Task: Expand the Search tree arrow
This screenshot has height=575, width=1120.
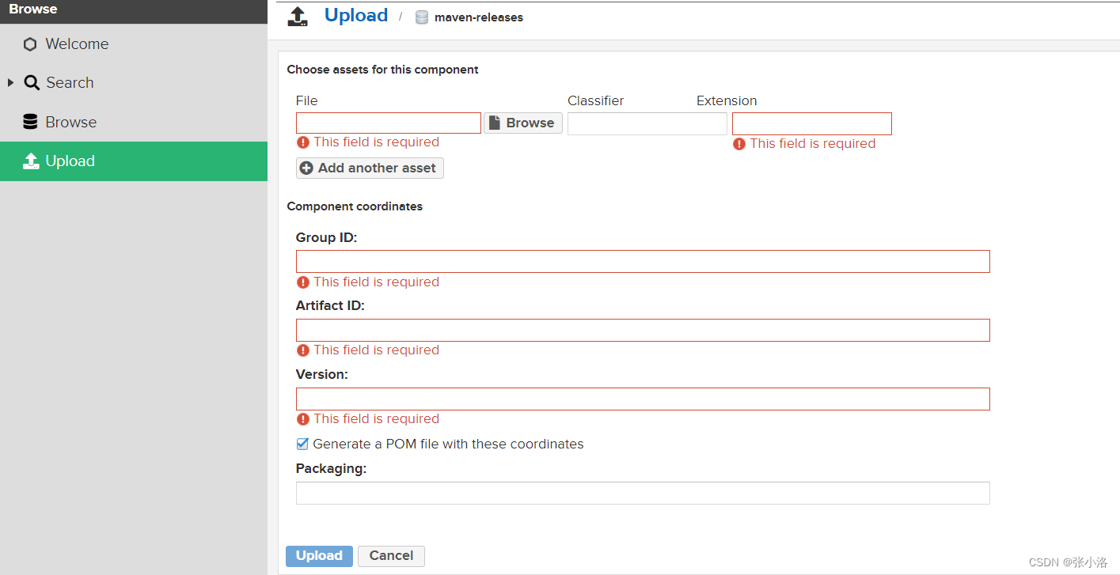Action: pyautogui.click(x=10, y=82)
